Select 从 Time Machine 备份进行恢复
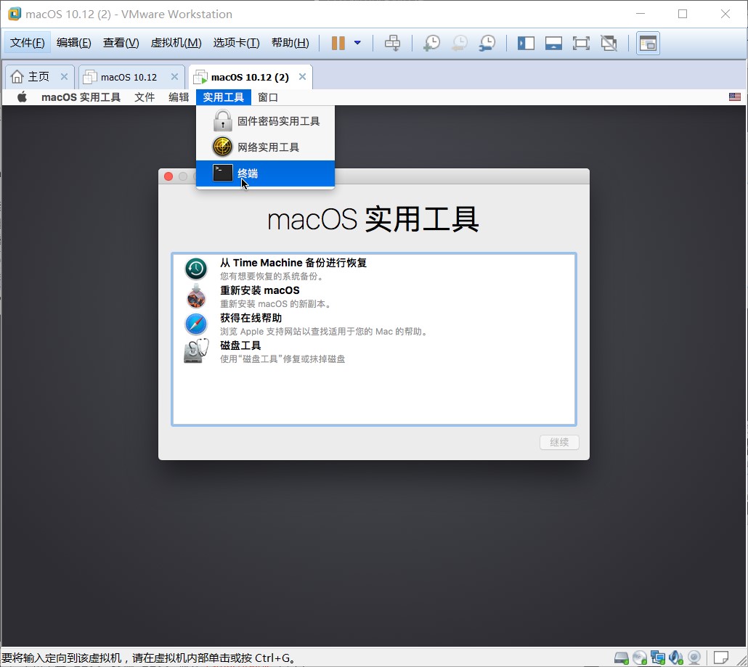748x667 pixels. point(373,269)
